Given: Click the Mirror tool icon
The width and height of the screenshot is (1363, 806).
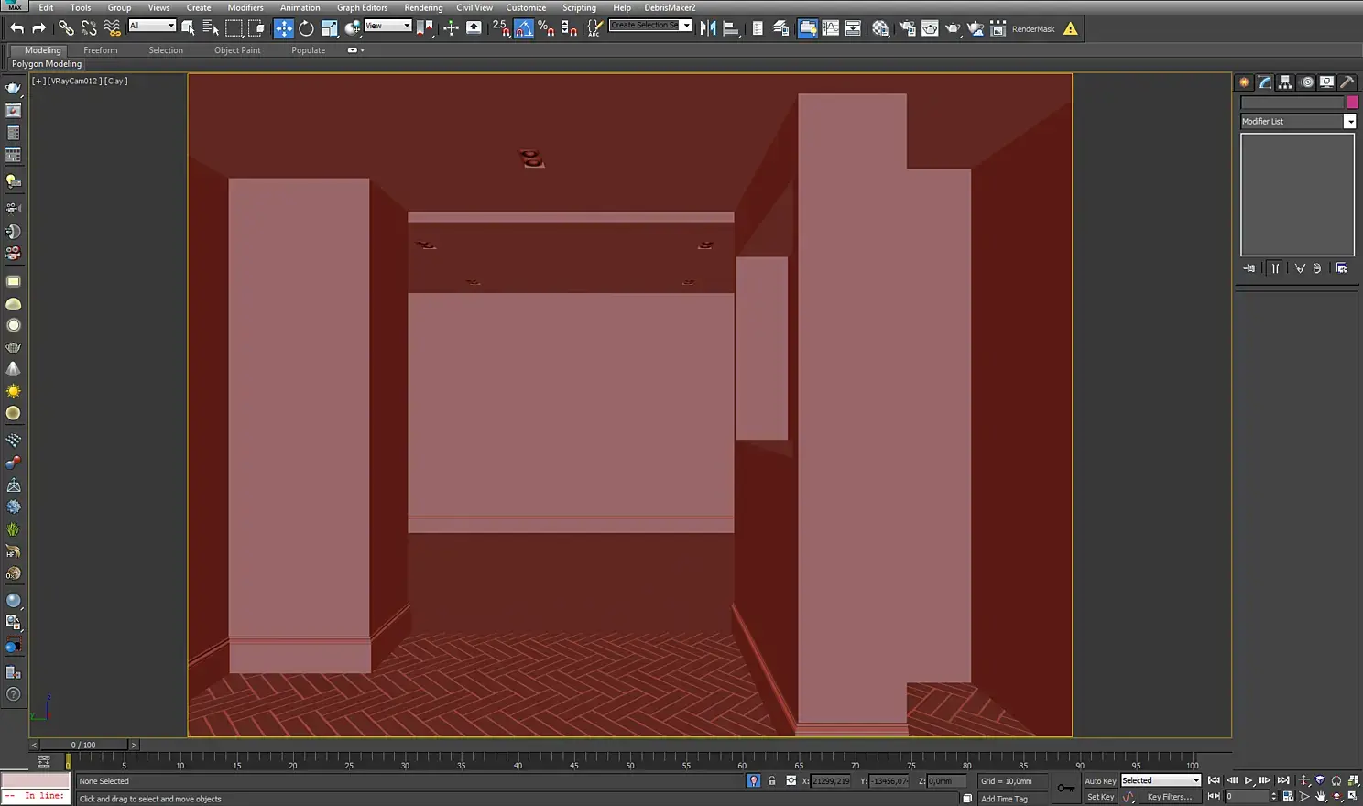Looking at the screenshot, I should (x=708, y=28).
